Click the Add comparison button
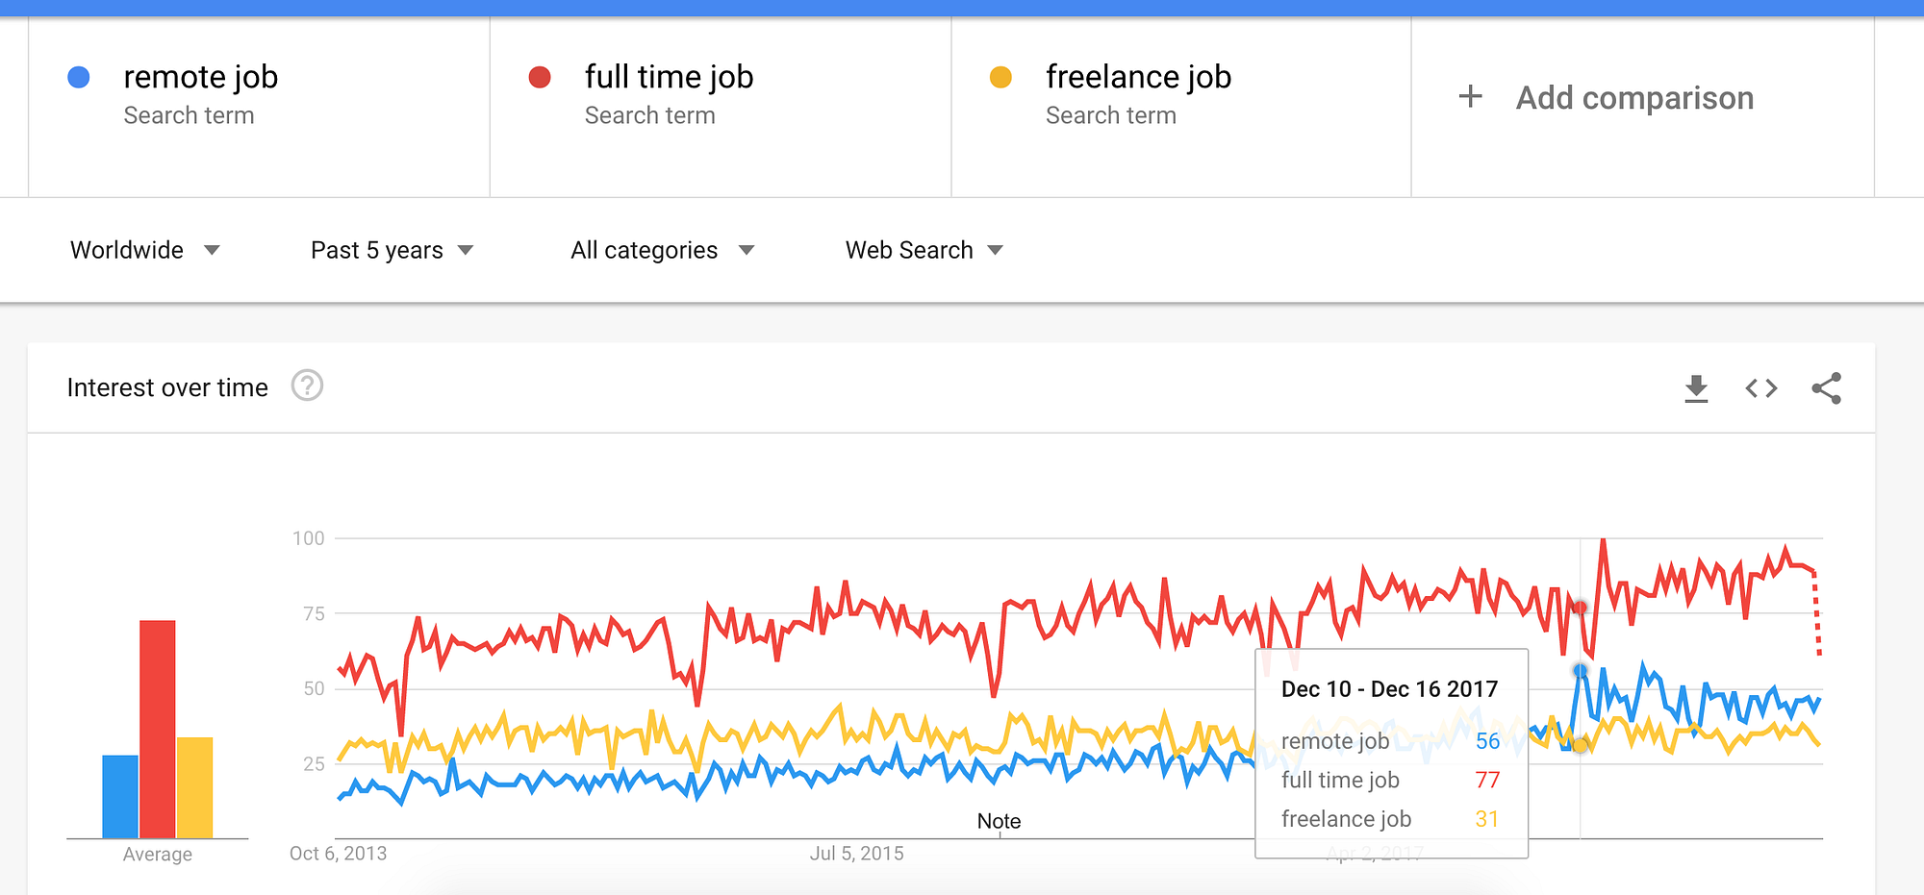Image resolution: width=1924 pixels, height=895 pixels. click(x=1634, y=98)
